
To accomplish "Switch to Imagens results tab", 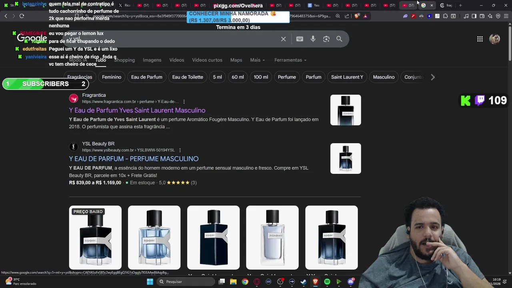I will point(152,60).
